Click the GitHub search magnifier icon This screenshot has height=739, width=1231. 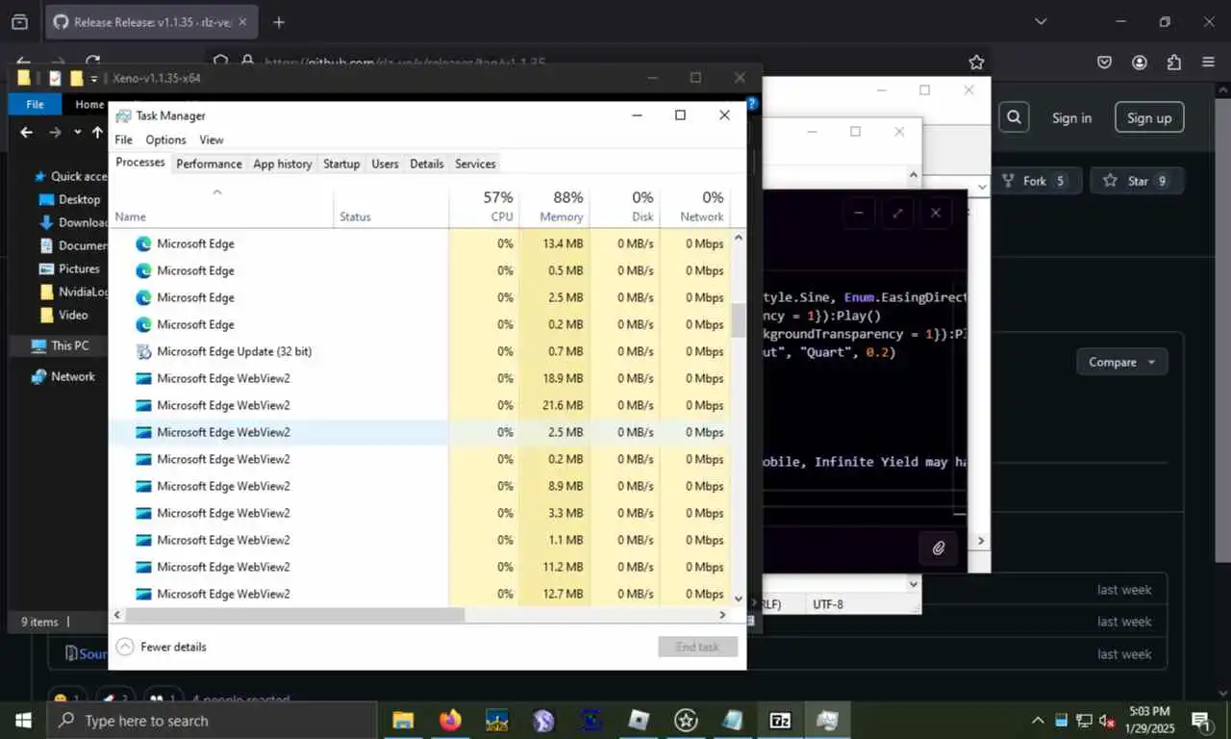[1014, 117]
